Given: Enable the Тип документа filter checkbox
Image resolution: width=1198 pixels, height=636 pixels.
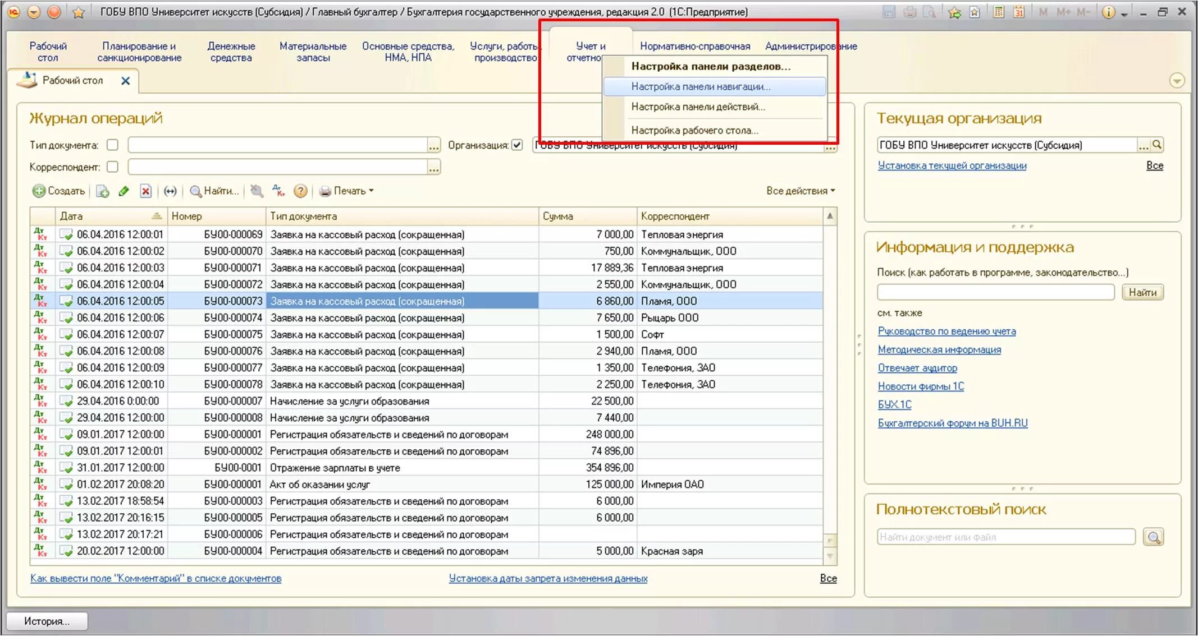Looking at the screenshot, I should tap(113, 145).
